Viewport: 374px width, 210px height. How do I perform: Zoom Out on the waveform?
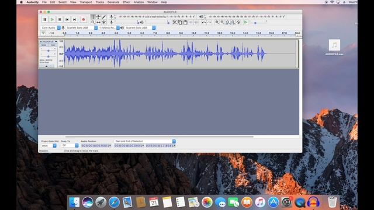pyautogui.click(x=222, y=22)
